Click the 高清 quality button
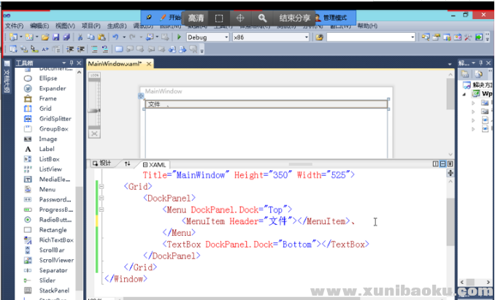This screenshot has height=300, width=495. [196, 17]
